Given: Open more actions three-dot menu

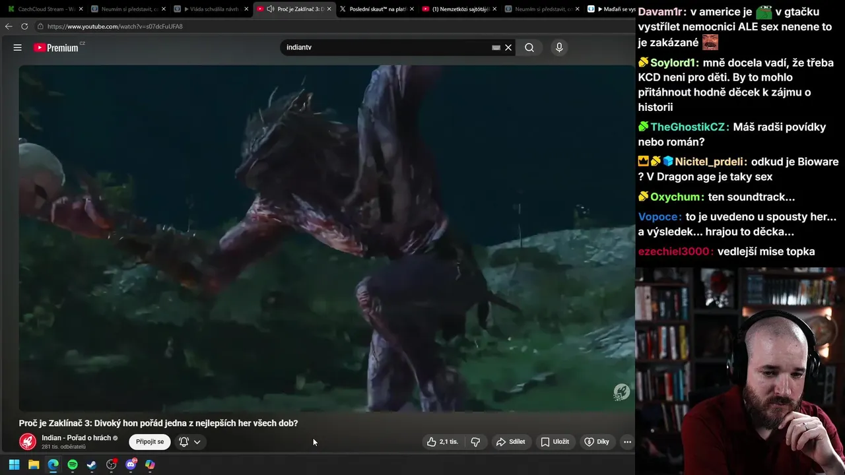Looking at the screenshot, I should pos(627,442).
